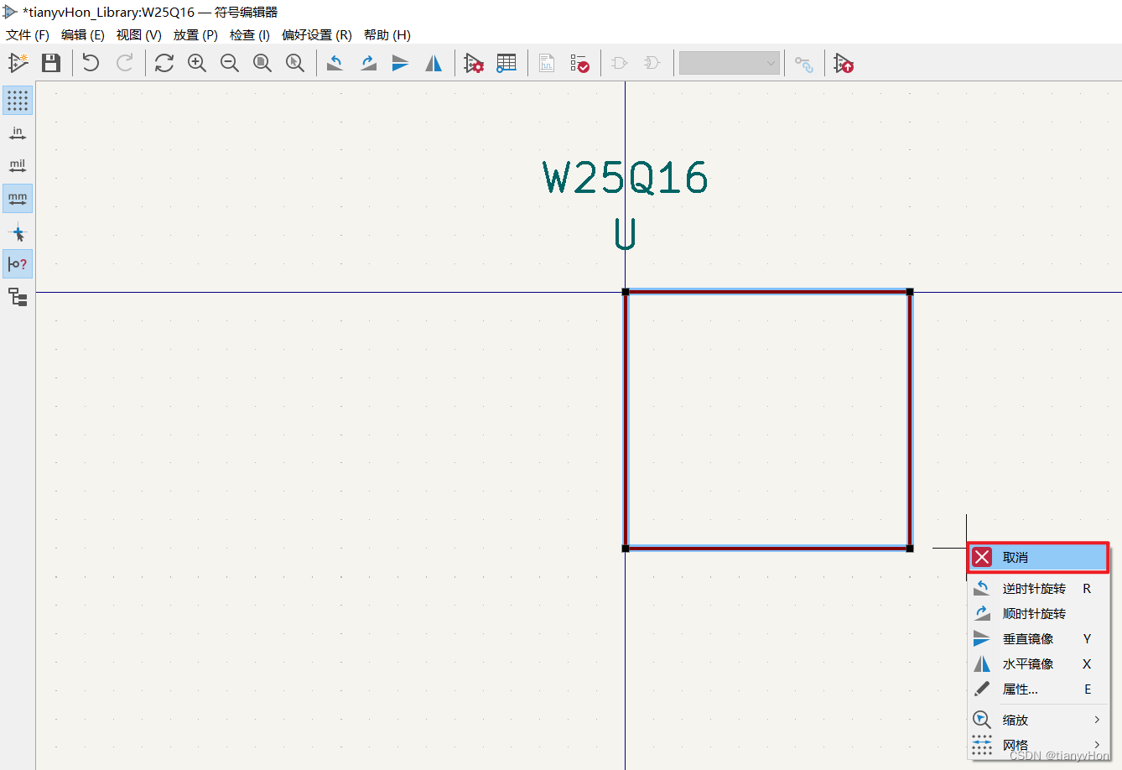Undo the last edit
This screenshot has width=1122, height=770.
click(91, 63)
